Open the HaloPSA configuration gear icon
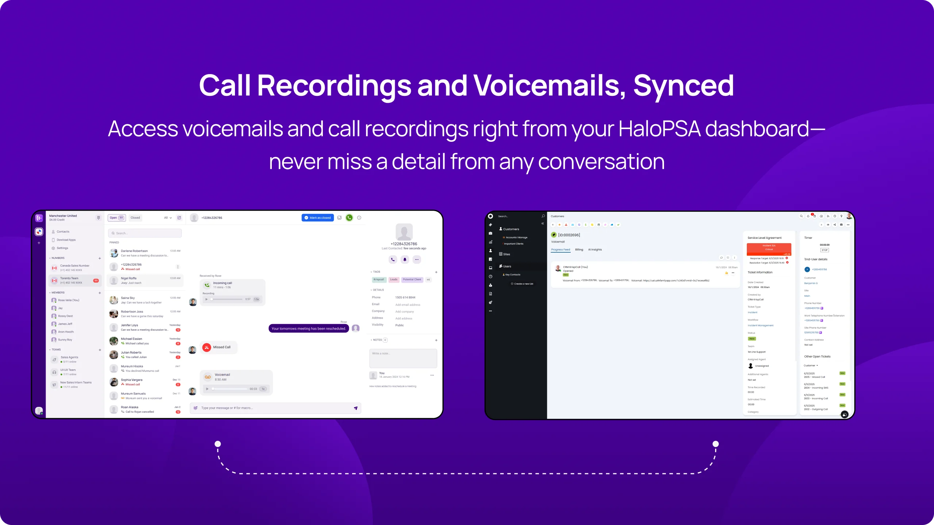 tap(490, 303)
